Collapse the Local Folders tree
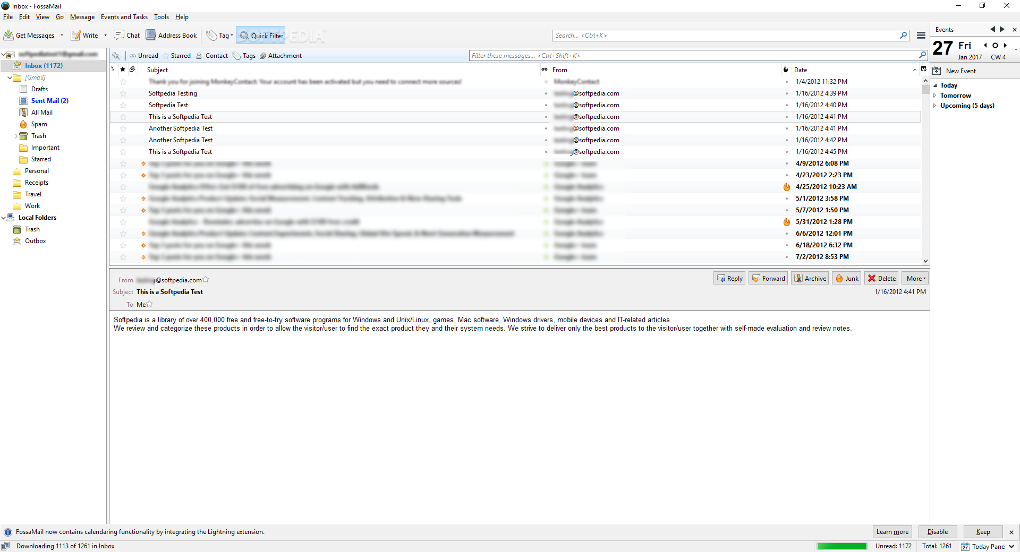 4,218
